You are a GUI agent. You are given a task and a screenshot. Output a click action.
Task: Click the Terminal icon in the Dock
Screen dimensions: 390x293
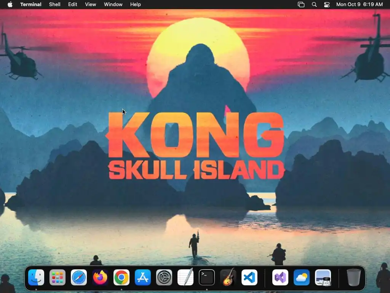click(x=207, y=277)
